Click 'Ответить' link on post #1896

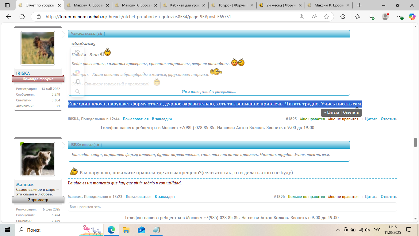pos(389,197)
